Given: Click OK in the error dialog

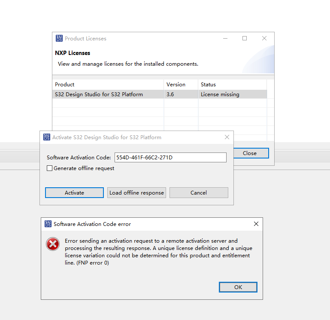Looking at the screenshot, I should [238, 287].
